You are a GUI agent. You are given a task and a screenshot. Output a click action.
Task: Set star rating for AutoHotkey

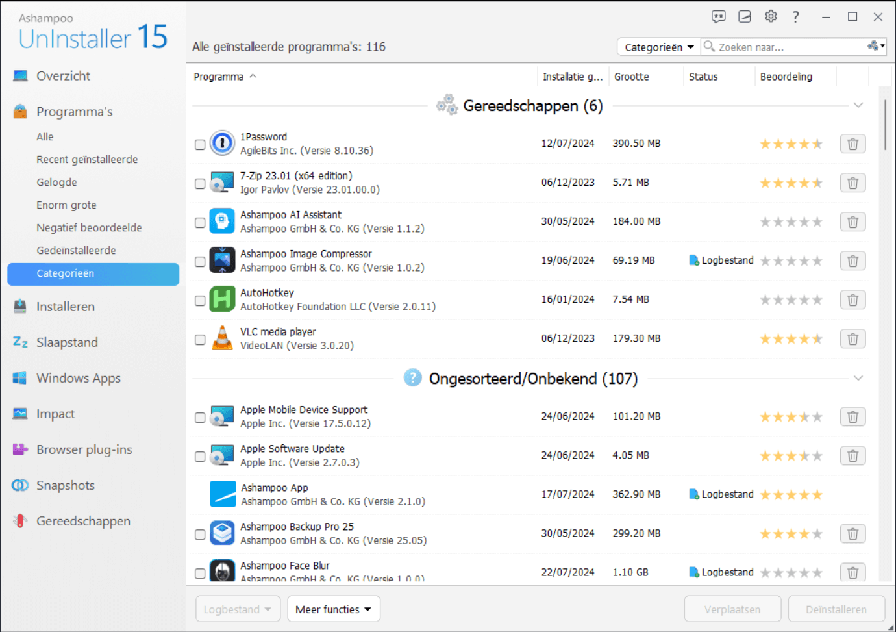pyautogui.click(x=791, y=300)
